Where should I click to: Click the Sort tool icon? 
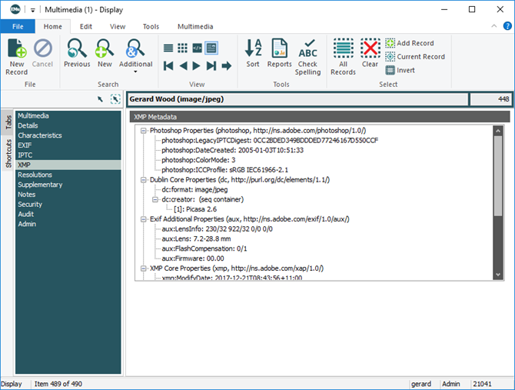tap(253, 51)
